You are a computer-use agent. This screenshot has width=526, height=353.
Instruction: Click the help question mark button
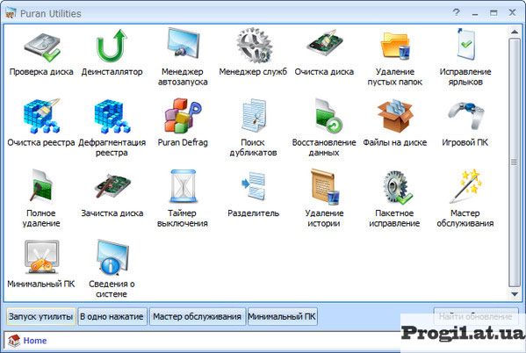[x=456, y=12]
